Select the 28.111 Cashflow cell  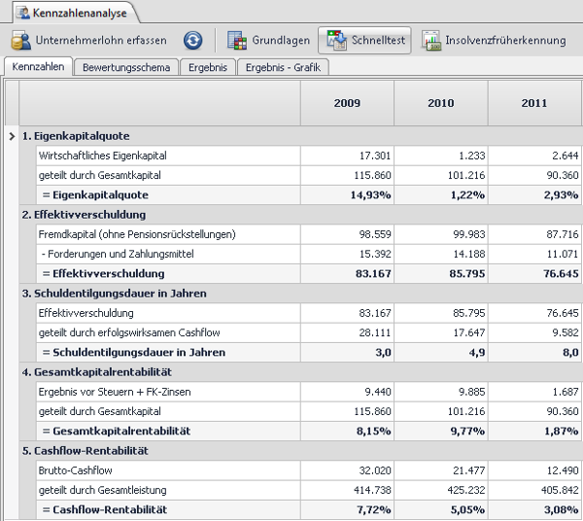tap(347, 332)
